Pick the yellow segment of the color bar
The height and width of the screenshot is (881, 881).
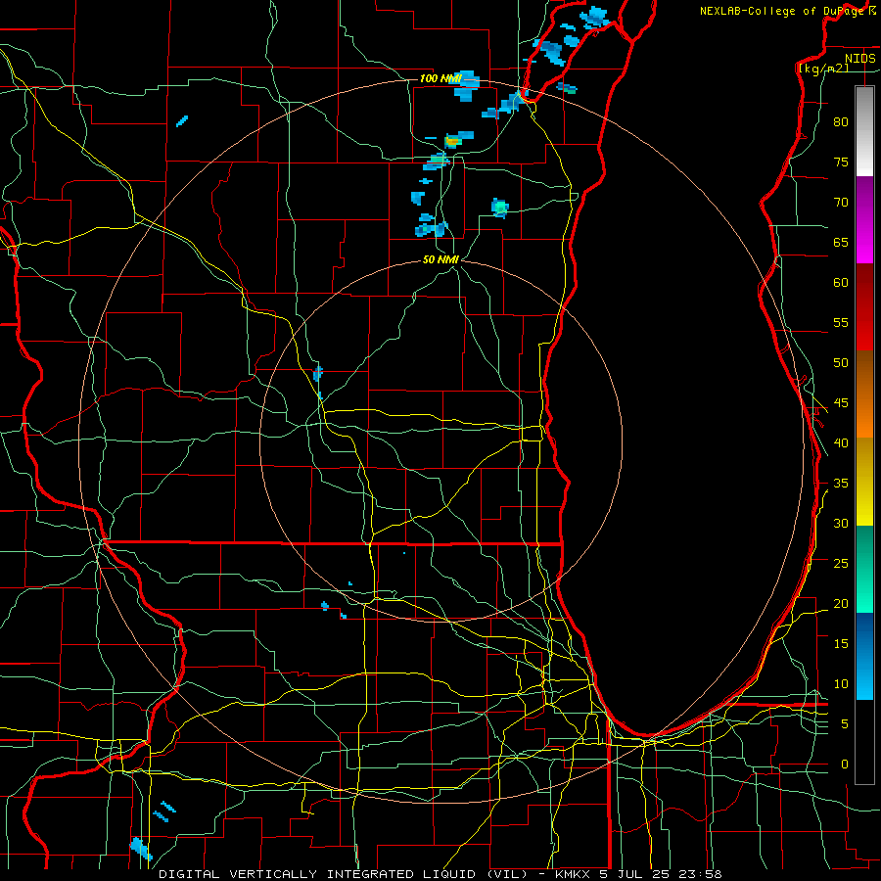(864, 482)
